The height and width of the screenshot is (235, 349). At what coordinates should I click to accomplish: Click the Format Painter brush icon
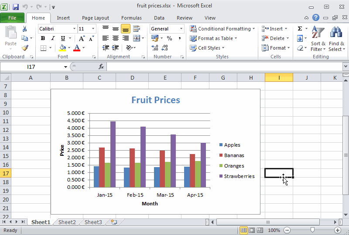tap(25, 48)
